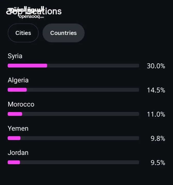The height and width of the screenshot is (185, 173).
Task: Click the Jordan pink progress bar
Action: pyautogui.click(x=14, y=162)
